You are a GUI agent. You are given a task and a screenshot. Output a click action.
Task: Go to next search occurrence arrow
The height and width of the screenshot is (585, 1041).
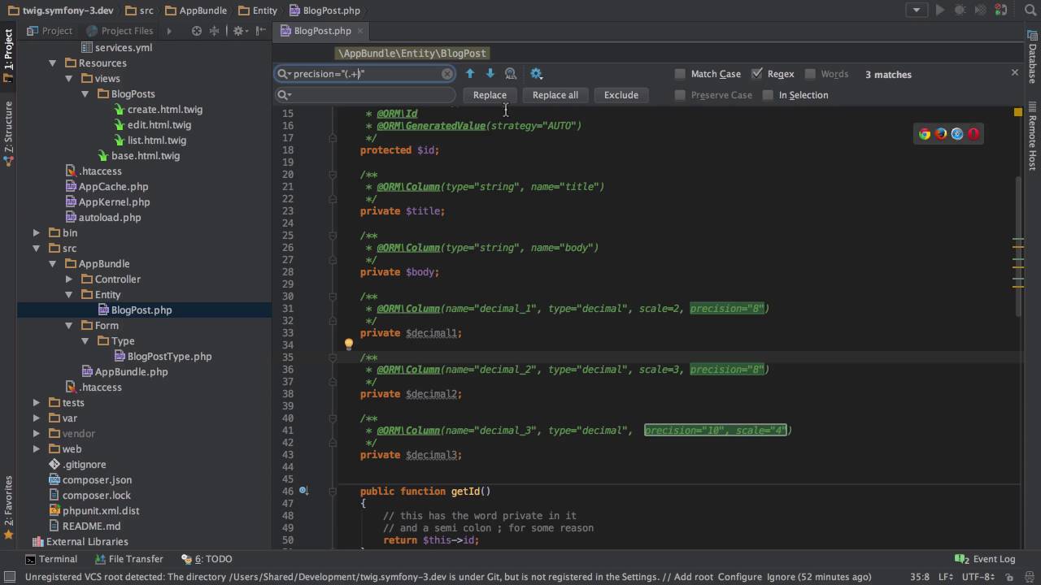pyautogui.click(x=490, y=74)
